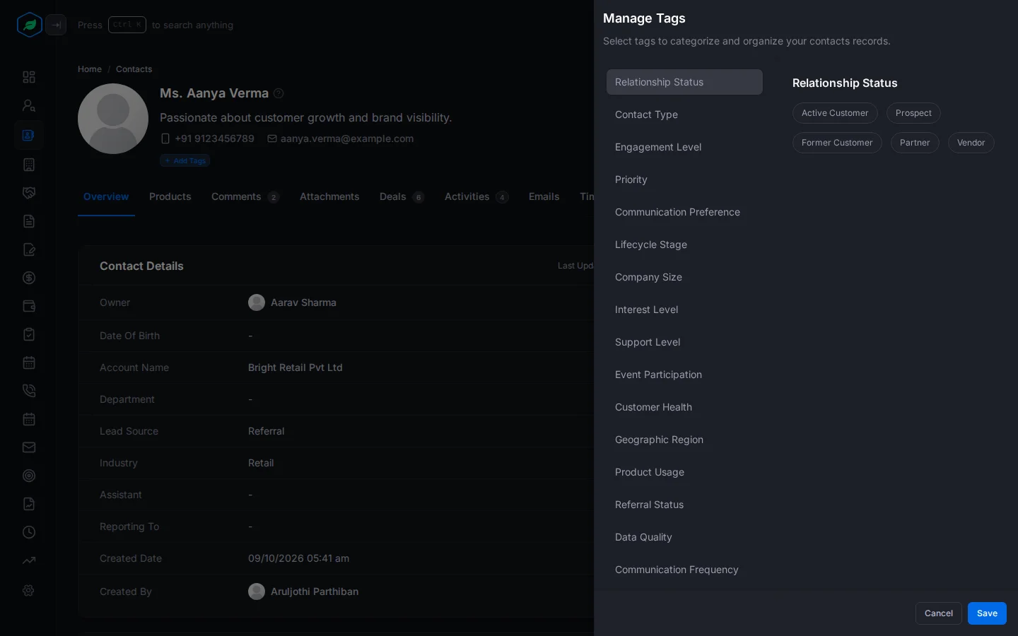Select the Priority tag category
This screenshot has width=1018, height=636.
tap(684, 179)
